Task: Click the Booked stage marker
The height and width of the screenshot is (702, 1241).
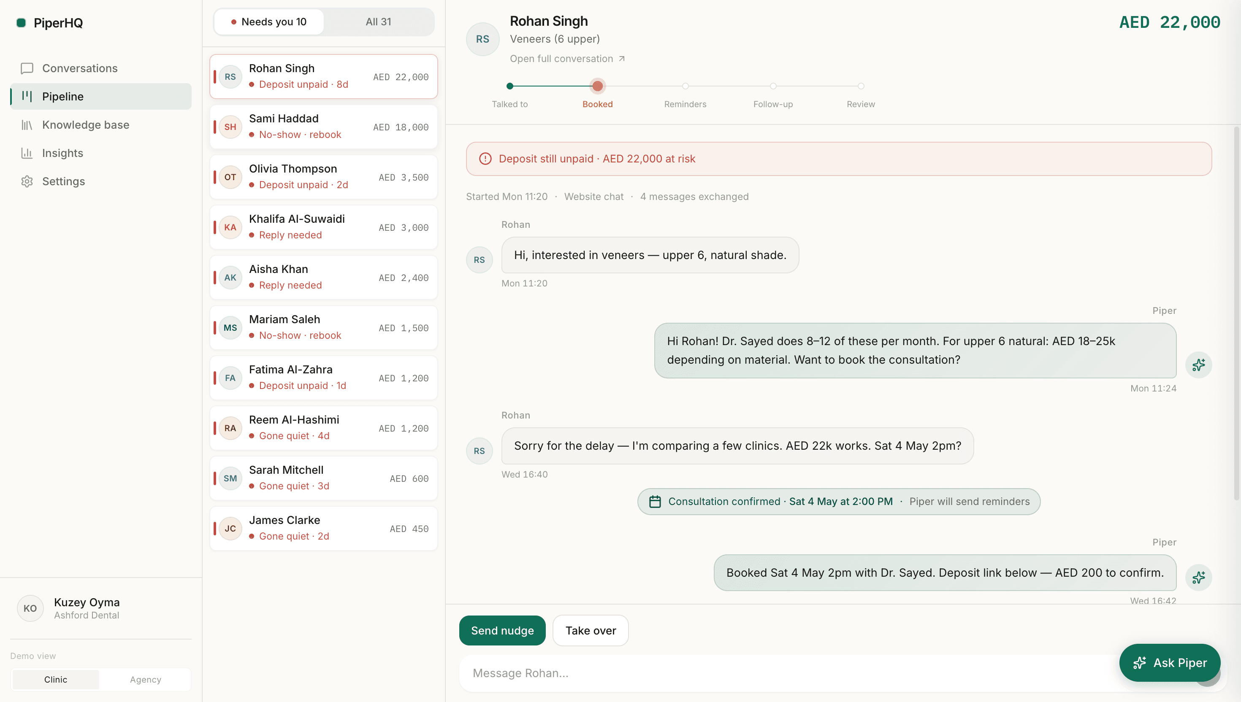Action: [598, 86]
